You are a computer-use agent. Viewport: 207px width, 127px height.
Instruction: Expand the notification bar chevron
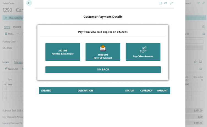203,18
